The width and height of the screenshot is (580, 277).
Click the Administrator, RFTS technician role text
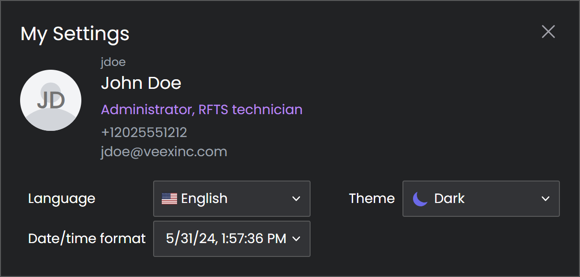[201, 109]
